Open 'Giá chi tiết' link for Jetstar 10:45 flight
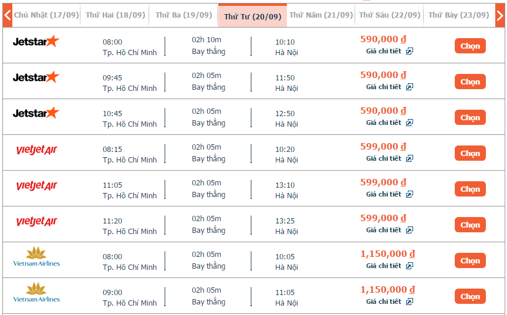The height and width of the screenshot is (315, 507). click(384, 123)
